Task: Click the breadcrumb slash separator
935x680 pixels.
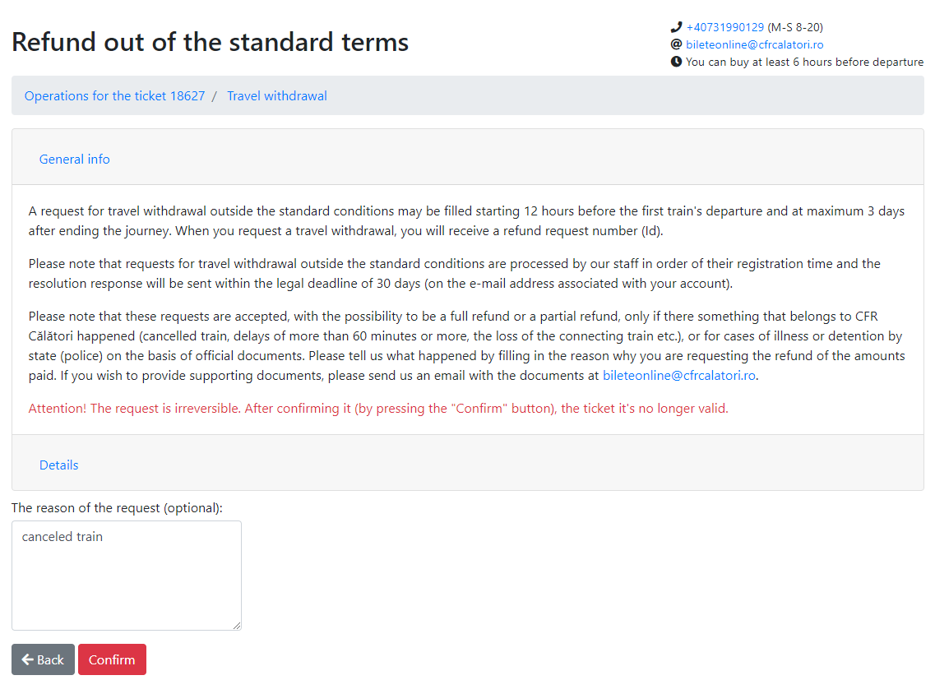Action: coord(214,96)
